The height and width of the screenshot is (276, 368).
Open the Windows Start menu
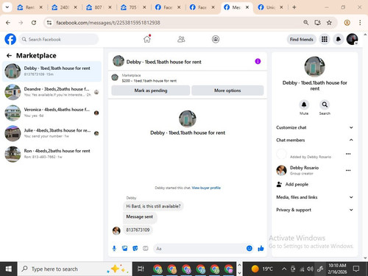(x=9, y=269)
